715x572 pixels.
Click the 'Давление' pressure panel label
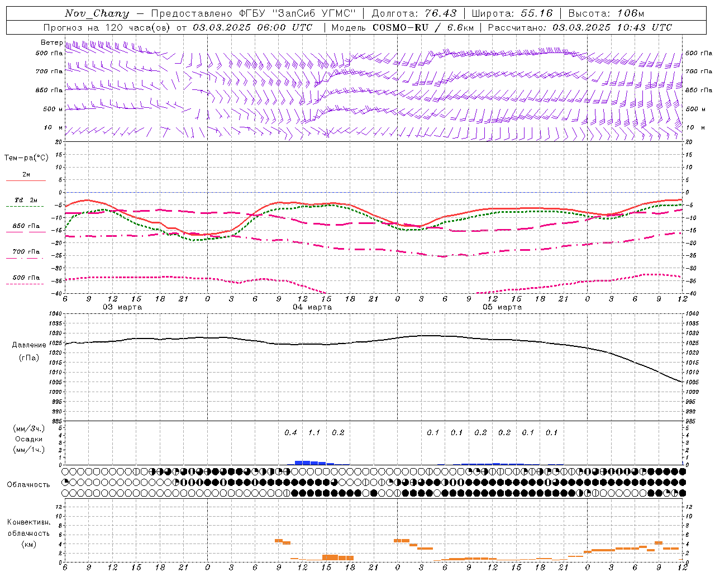[x=29, y=345]
